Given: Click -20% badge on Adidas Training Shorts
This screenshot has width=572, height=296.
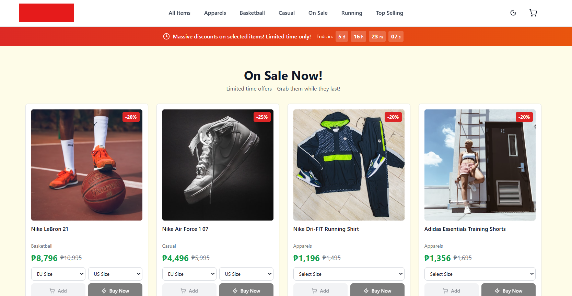Looking at the screenshot, I should point(524,117).
